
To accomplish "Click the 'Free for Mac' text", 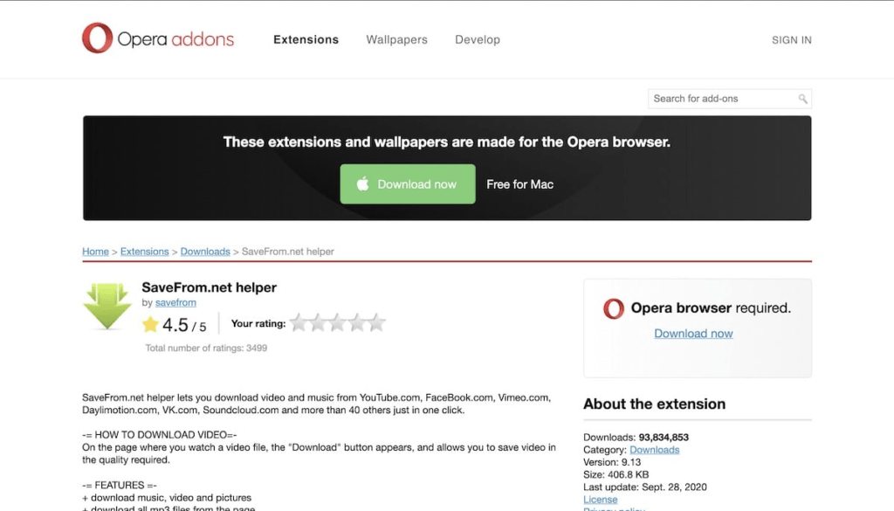I will click(520, 184).
